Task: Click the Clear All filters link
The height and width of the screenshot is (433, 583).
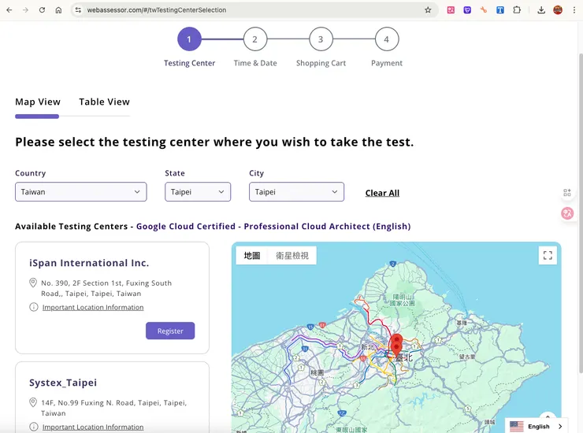Action: click(x=382, y=193)
